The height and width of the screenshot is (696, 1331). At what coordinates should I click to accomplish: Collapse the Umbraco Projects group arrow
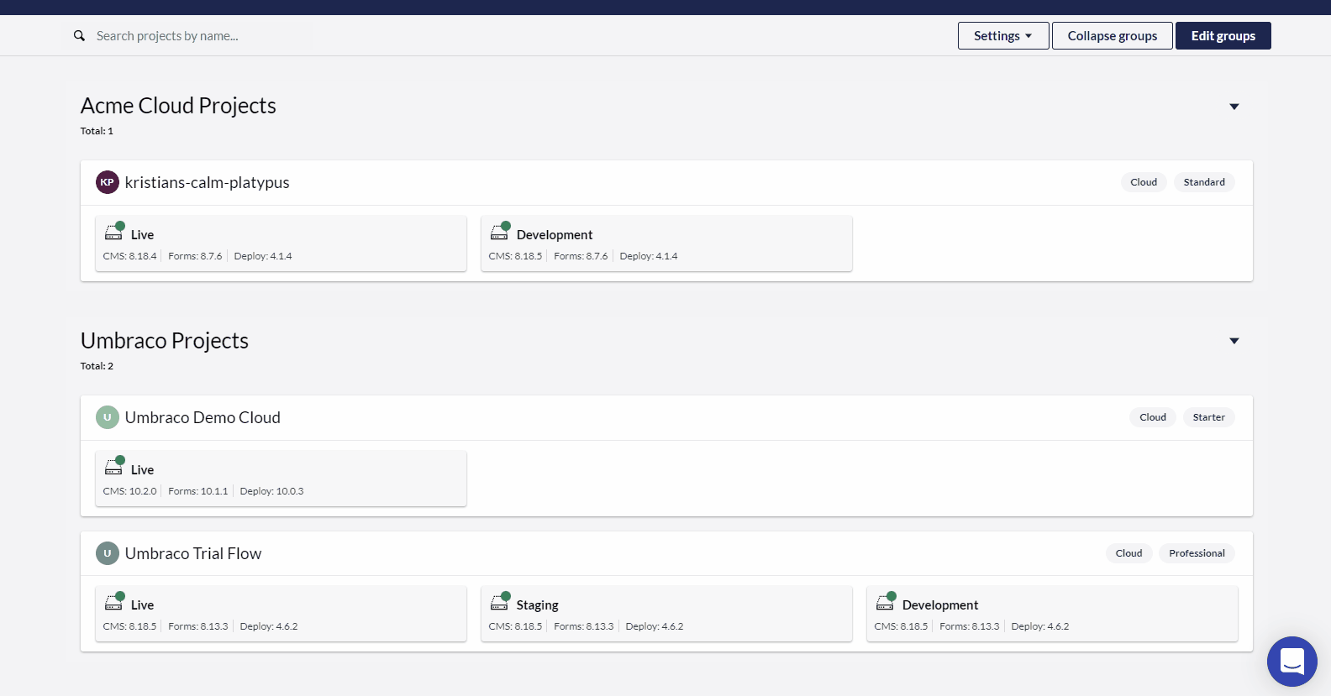(1234, 341)
